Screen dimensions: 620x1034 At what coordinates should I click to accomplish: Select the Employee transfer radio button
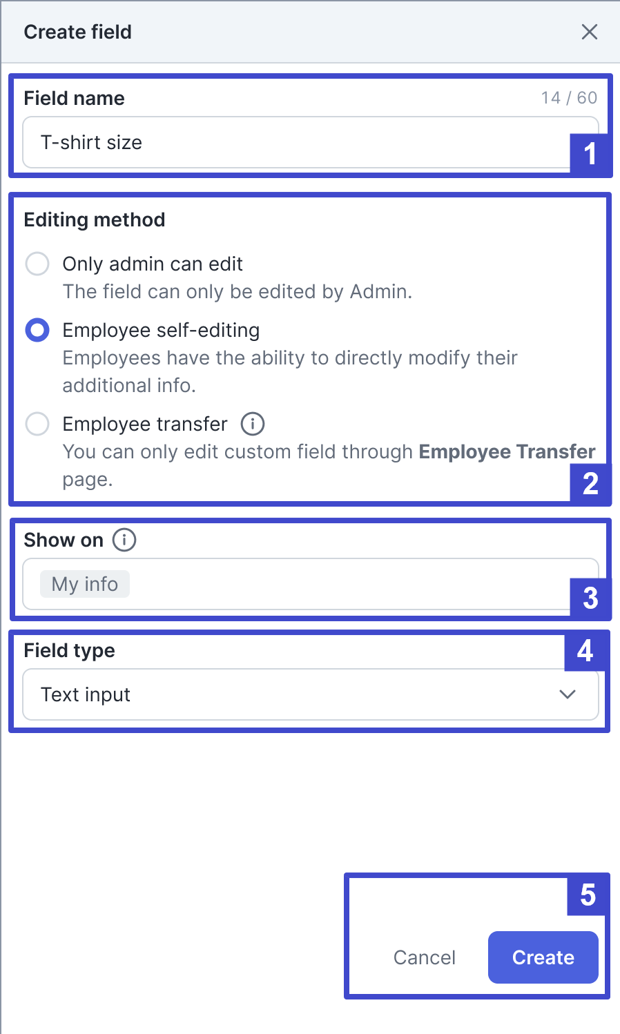click(x=37, y=424)
